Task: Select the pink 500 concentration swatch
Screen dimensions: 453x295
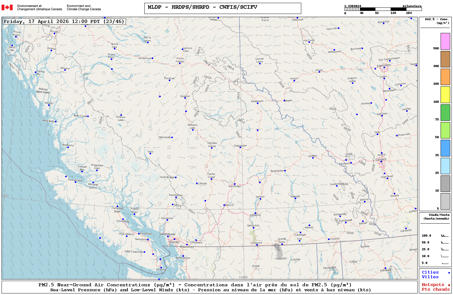Action: 445,41
